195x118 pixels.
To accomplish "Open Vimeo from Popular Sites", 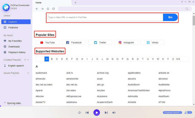I will (x=153, y=43).
